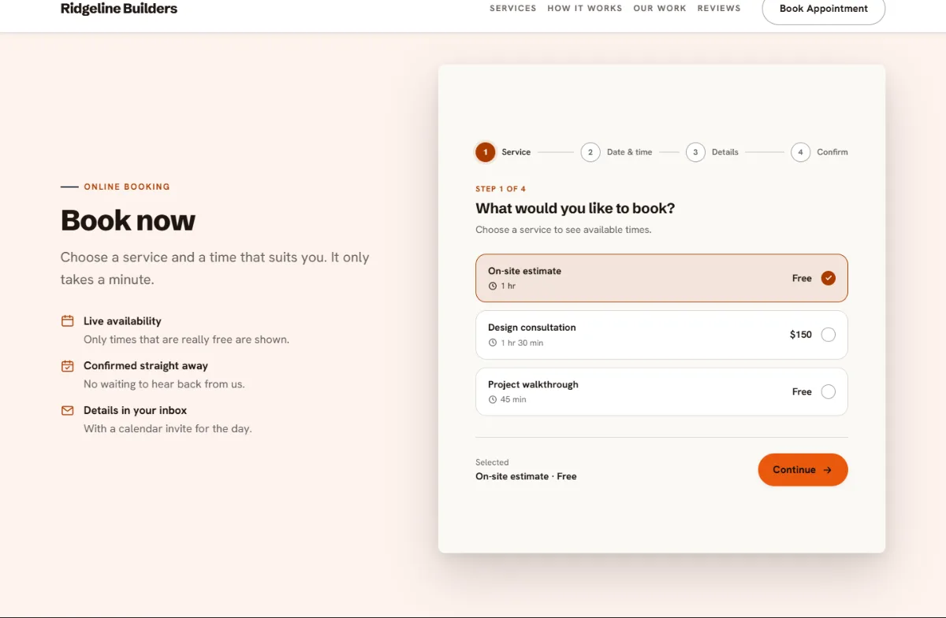Viewport: 946px width, 618px height.
Task: Click the 'Selected' label above summary
Action: (492, 462)
